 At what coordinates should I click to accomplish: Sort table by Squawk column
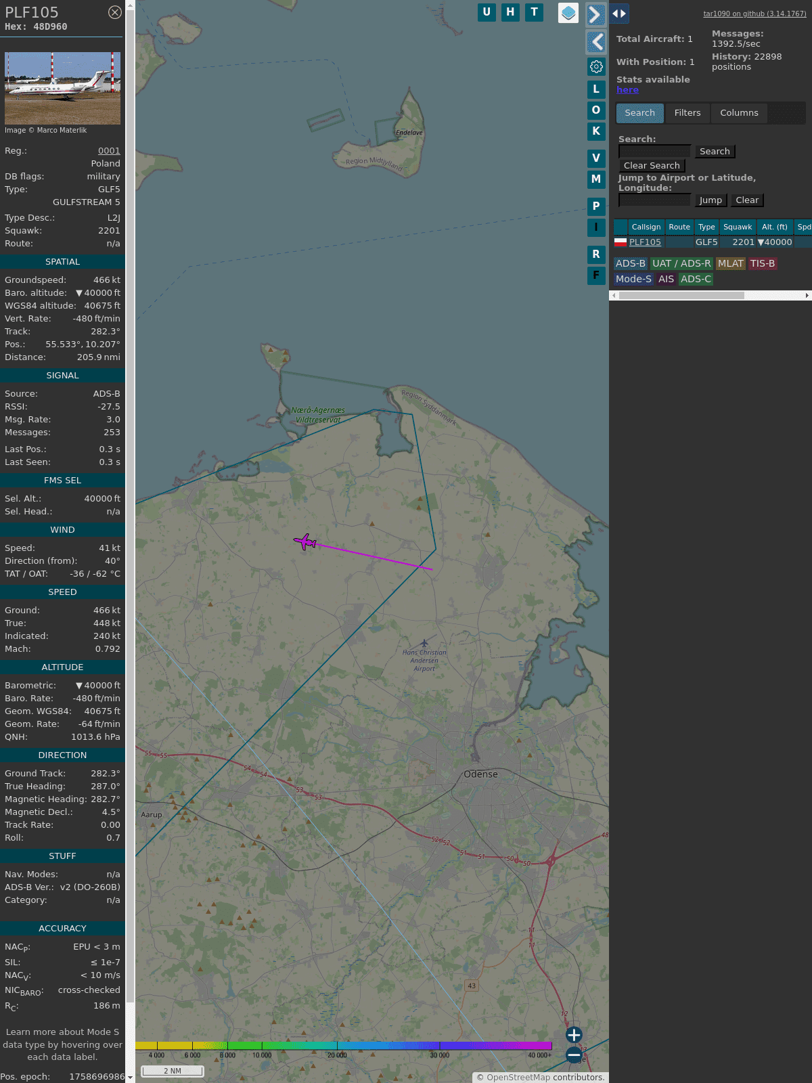point(738,227)
